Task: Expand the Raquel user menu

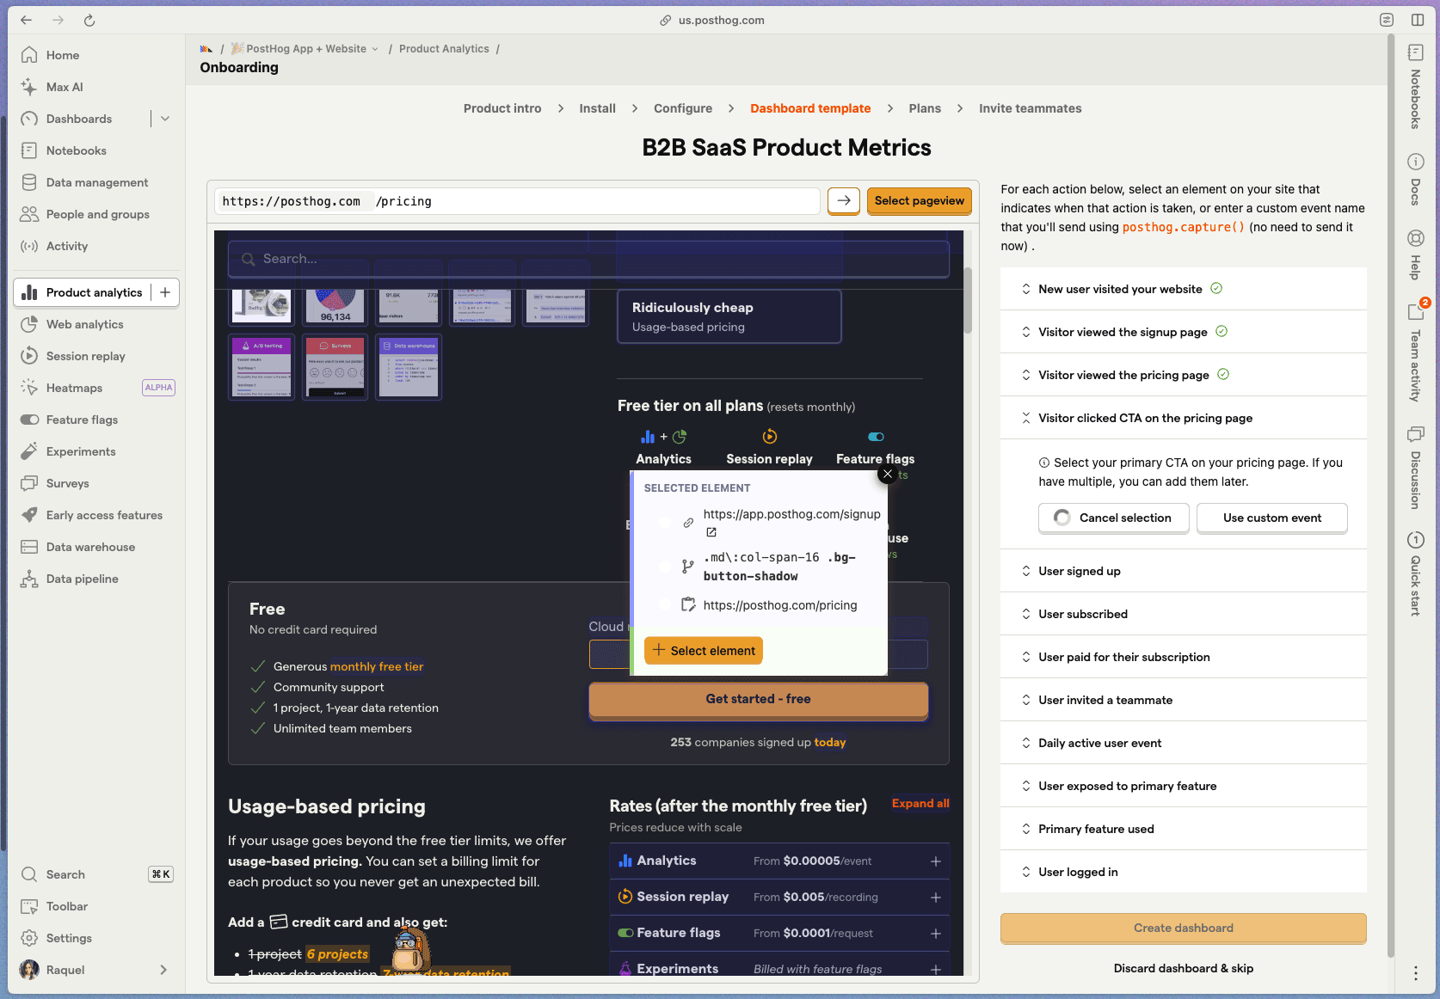Action: (x=163, y=970)
